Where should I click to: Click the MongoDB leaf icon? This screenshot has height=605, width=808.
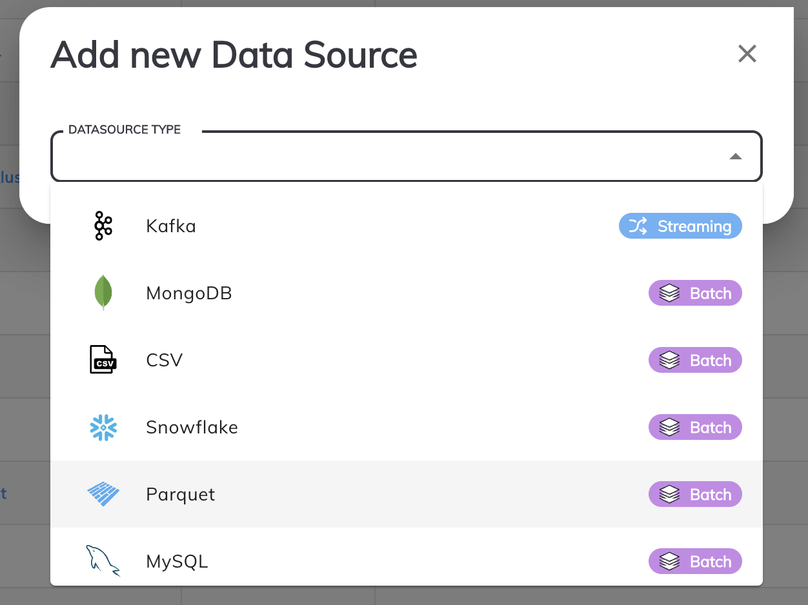point(103,293)
